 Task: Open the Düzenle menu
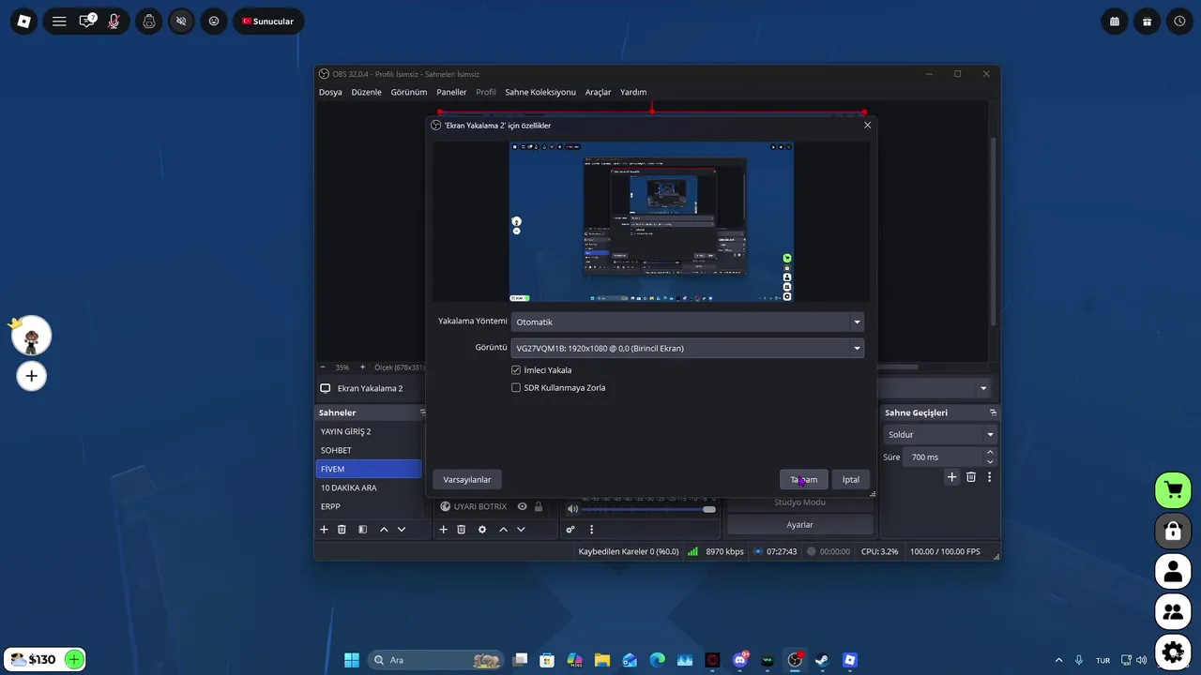366,92
